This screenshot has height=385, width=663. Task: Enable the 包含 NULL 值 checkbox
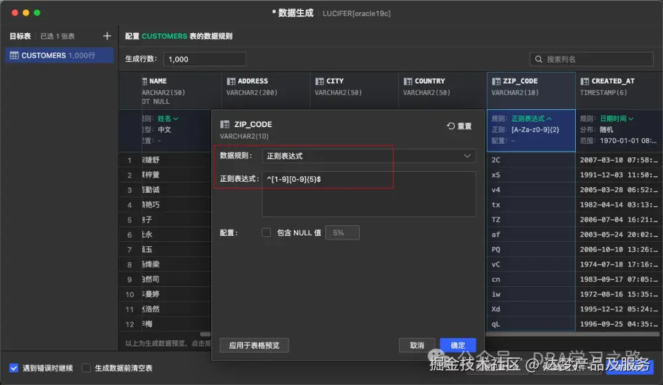coord(266,232)
